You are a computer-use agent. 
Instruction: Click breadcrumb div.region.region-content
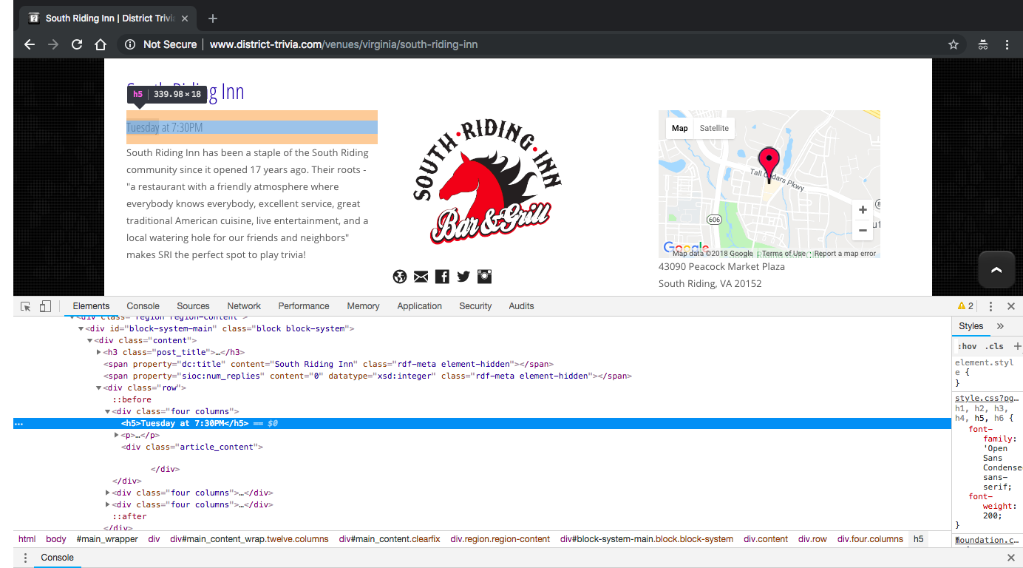[500, 539]
